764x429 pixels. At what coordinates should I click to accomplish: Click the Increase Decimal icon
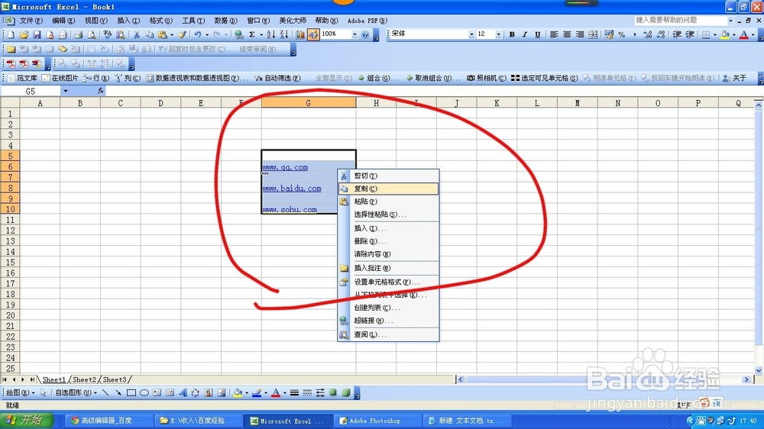point(648,34)
